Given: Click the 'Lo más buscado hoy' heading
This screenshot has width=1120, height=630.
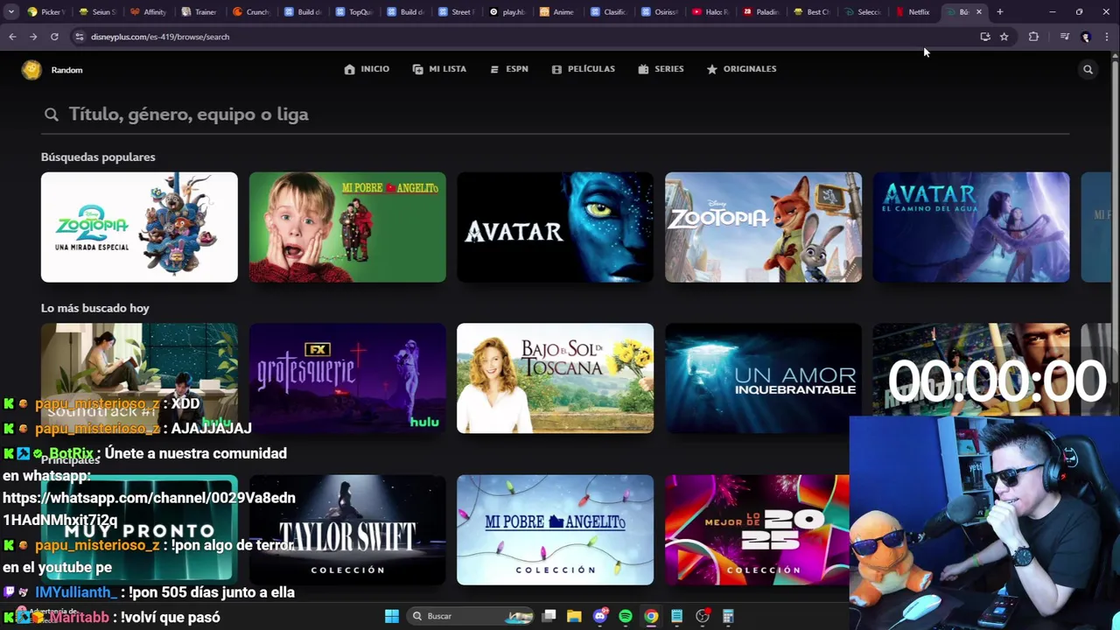Looking at the screenshot, I should (95, 308).
